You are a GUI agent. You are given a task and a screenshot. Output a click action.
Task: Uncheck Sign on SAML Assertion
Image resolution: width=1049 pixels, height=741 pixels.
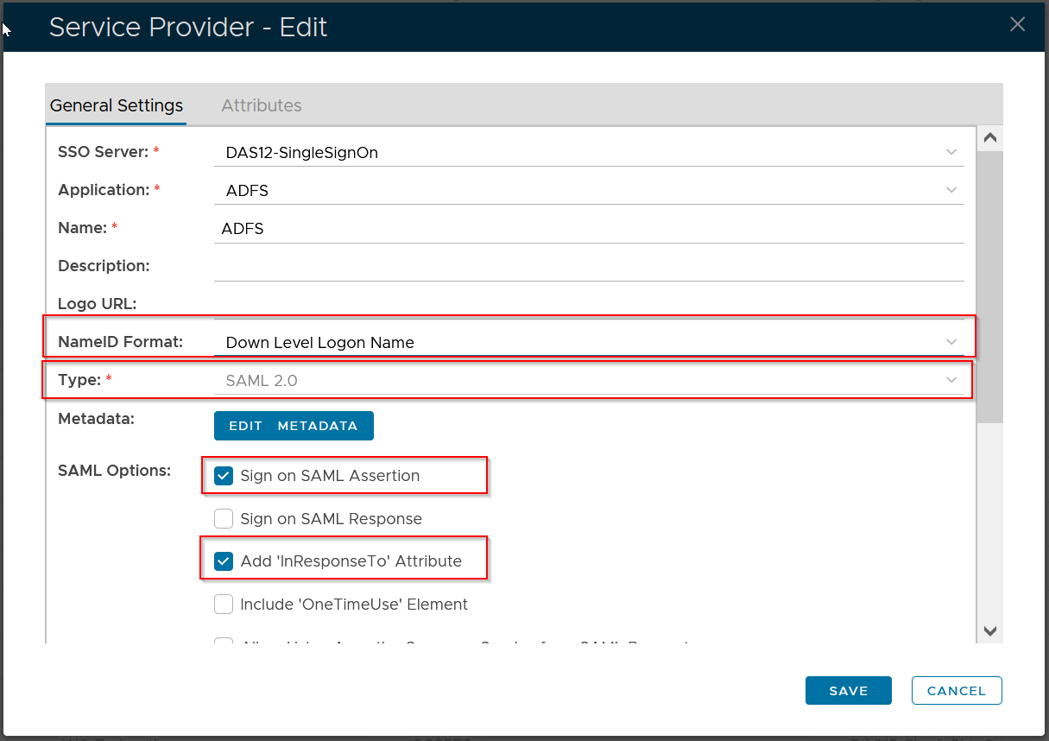(x=224, y=476)
